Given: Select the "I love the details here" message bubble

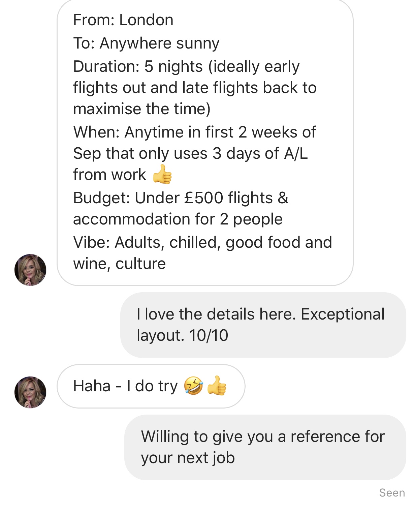Looking at the screenshot, I should [x=263, y=325].
